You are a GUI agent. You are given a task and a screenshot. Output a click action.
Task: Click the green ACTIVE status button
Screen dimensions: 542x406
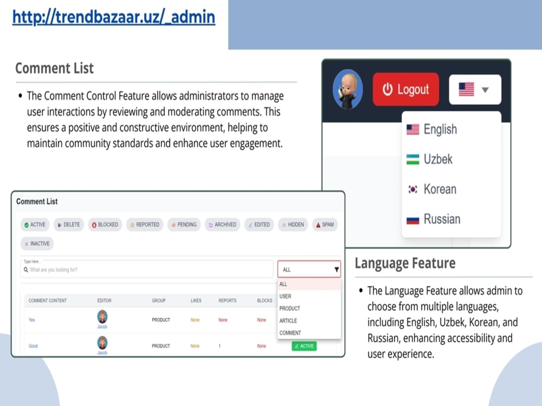(x=304, y=346)
